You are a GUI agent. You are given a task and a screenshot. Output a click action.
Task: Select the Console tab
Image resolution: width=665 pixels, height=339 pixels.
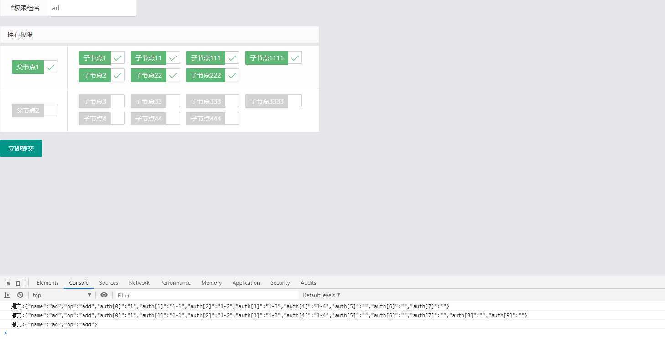point(79,283)
